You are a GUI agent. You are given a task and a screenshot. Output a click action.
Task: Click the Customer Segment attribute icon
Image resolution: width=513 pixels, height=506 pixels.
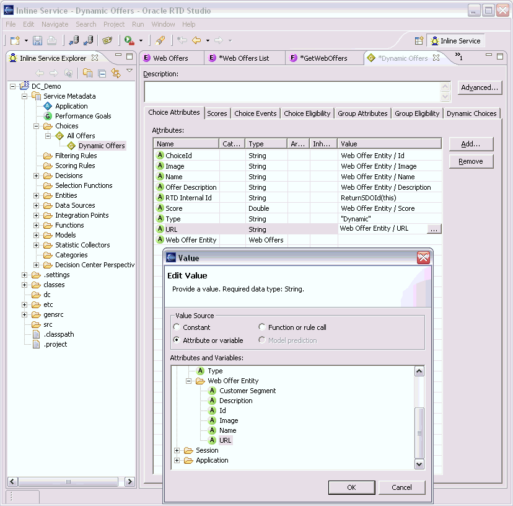[213, 391]
